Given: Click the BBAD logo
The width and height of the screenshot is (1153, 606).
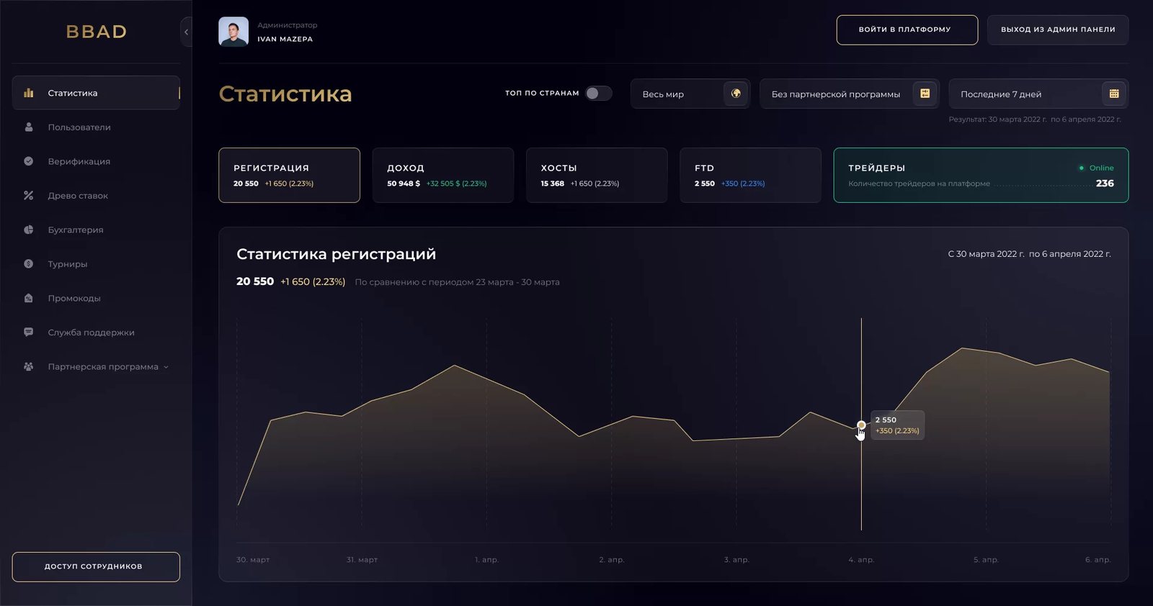Looking at the screenshot, I should click(x=97, y=32).
